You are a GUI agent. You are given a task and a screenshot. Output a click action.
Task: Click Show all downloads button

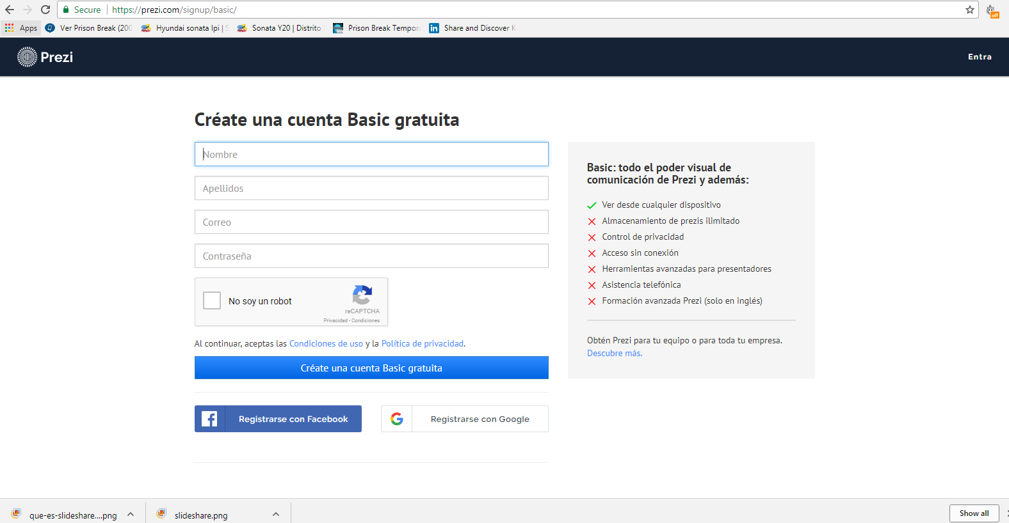(x=974, y=513)
